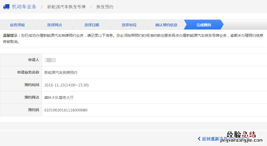
Task: Open the 选择网点 step tab
Action: pos(54,25)
